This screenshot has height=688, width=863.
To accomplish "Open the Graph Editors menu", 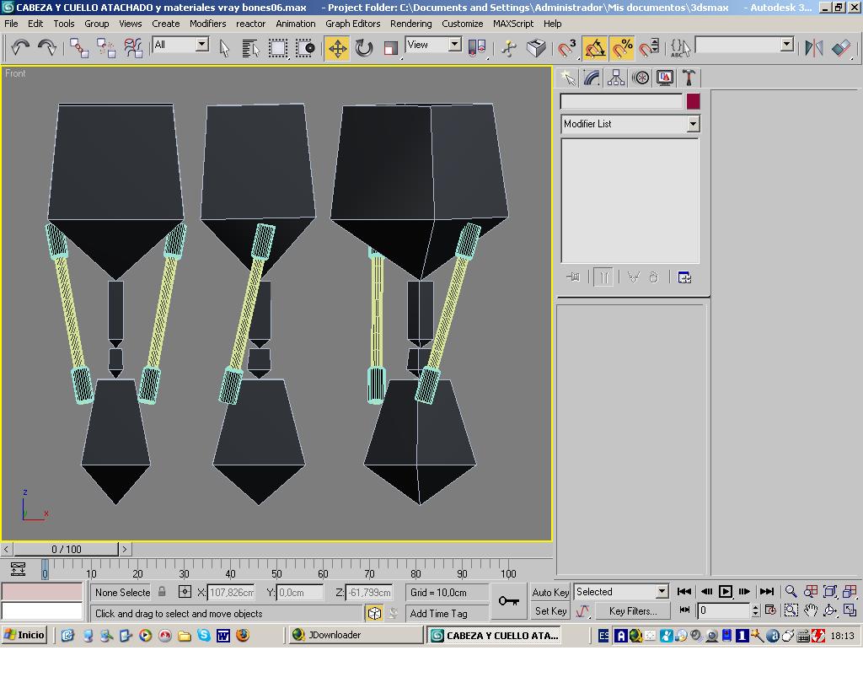I will coord(352,24).
